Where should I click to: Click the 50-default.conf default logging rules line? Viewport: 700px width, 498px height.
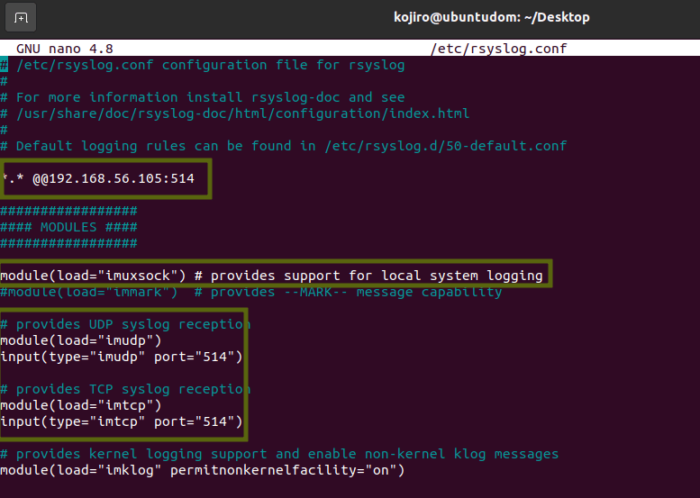[x=288, y=146]
